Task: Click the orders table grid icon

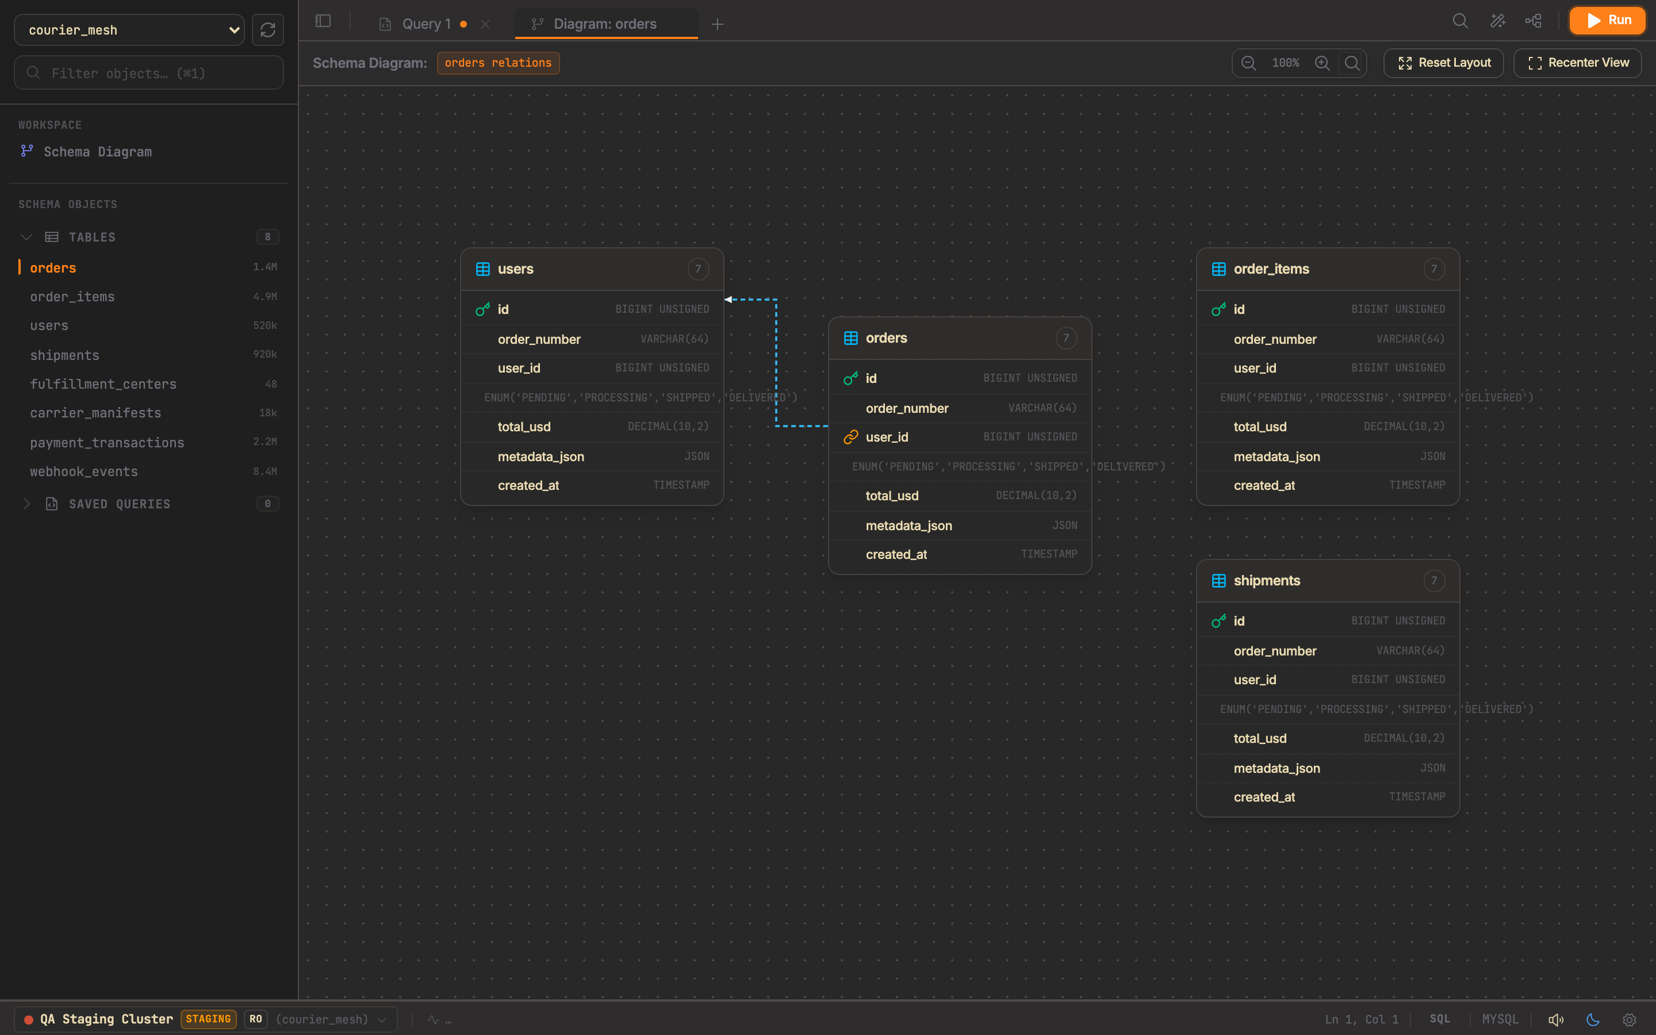Action: click(850, 338)
